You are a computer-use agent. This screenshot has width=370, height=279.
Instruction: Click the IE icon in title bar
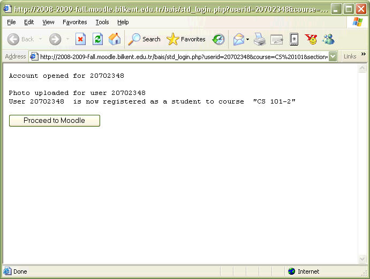coord(7,9)
